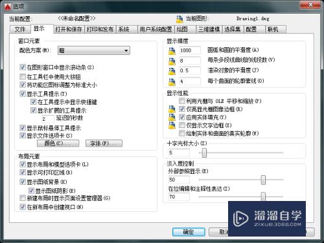Toggle 在新布局中创建视口 checkbox
Viewport: 324px width, 243px height.
pyautogui.click(x=23, y=207)
